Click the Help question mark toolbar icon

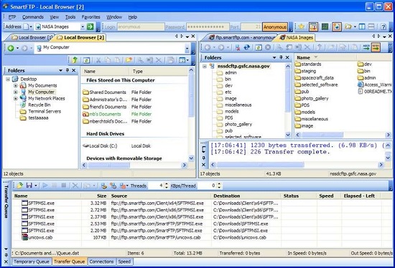click(384, 27)
